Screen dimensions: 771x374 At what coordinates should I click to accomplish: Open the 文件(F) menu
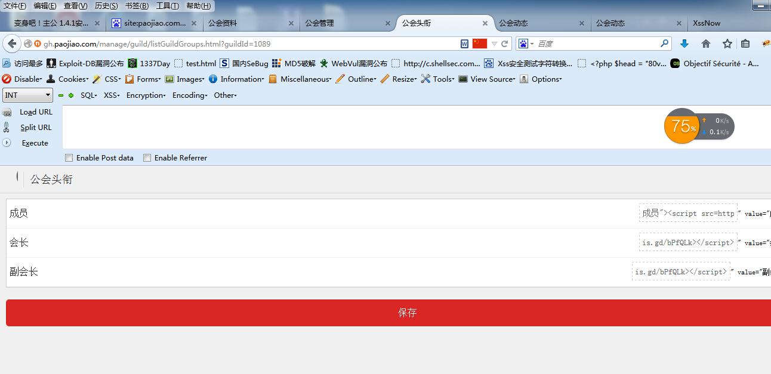tap(15, 6)
